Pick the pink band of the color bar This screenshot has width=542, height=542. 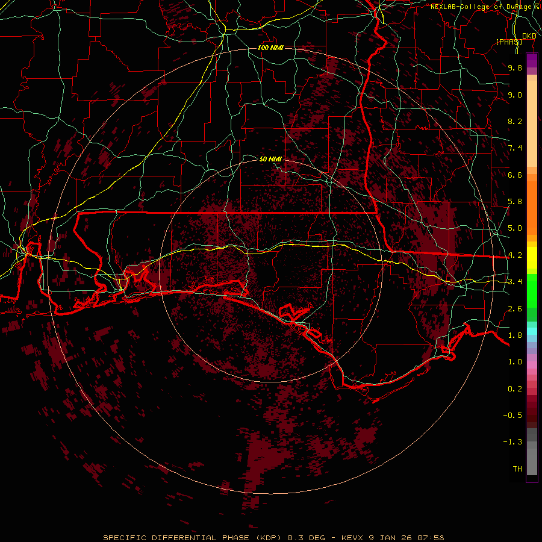(532, 365)
